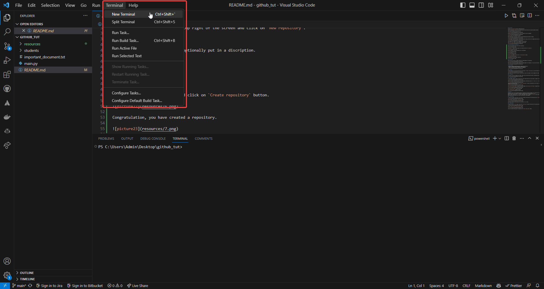
Task: Choose Run Build Task from Terminal menu
Action: 143,41
